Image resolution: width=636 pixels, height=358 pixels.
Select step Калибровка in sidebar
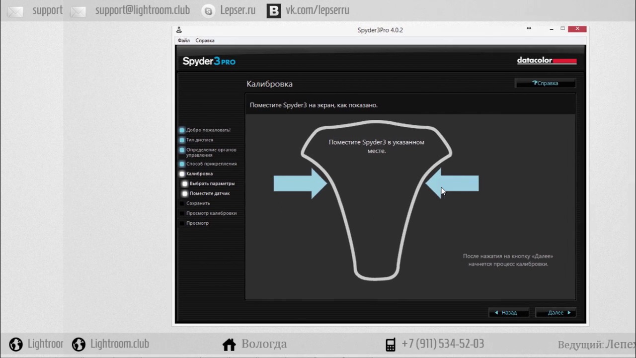click(x=196, y=174)
